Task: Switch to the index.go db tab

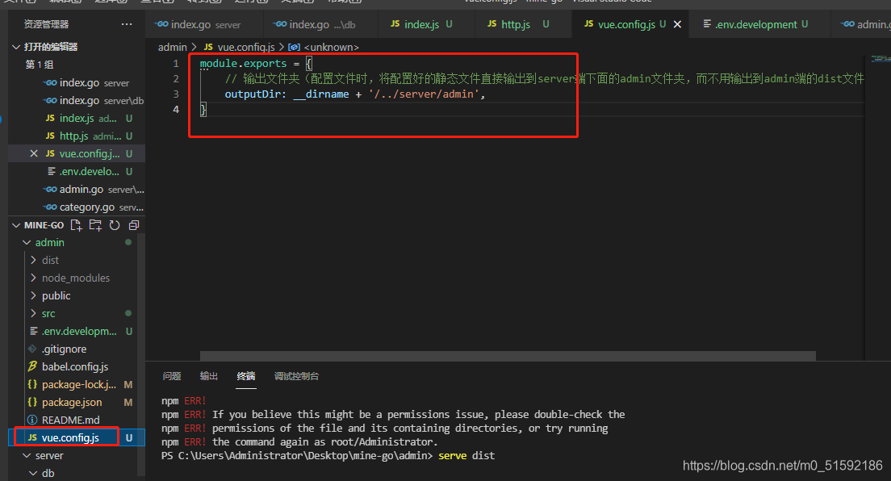Action: click(320, 24)
